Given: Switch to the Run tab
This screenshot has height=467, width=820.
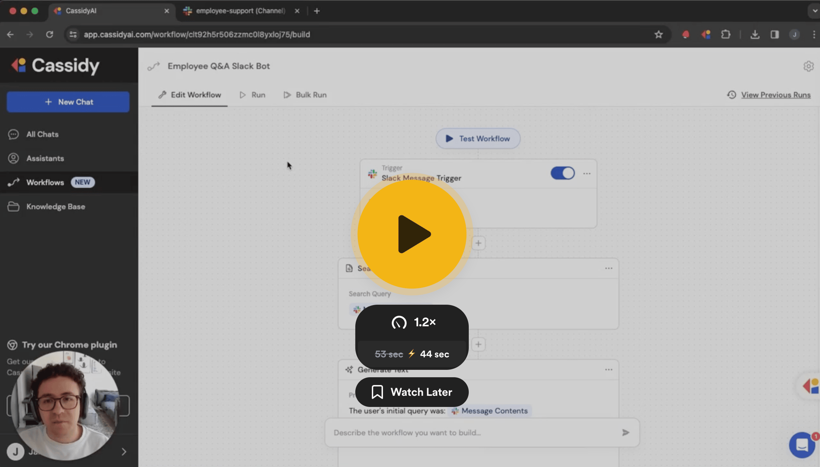Looking at the screenshot, I should (x=252, y=95).
